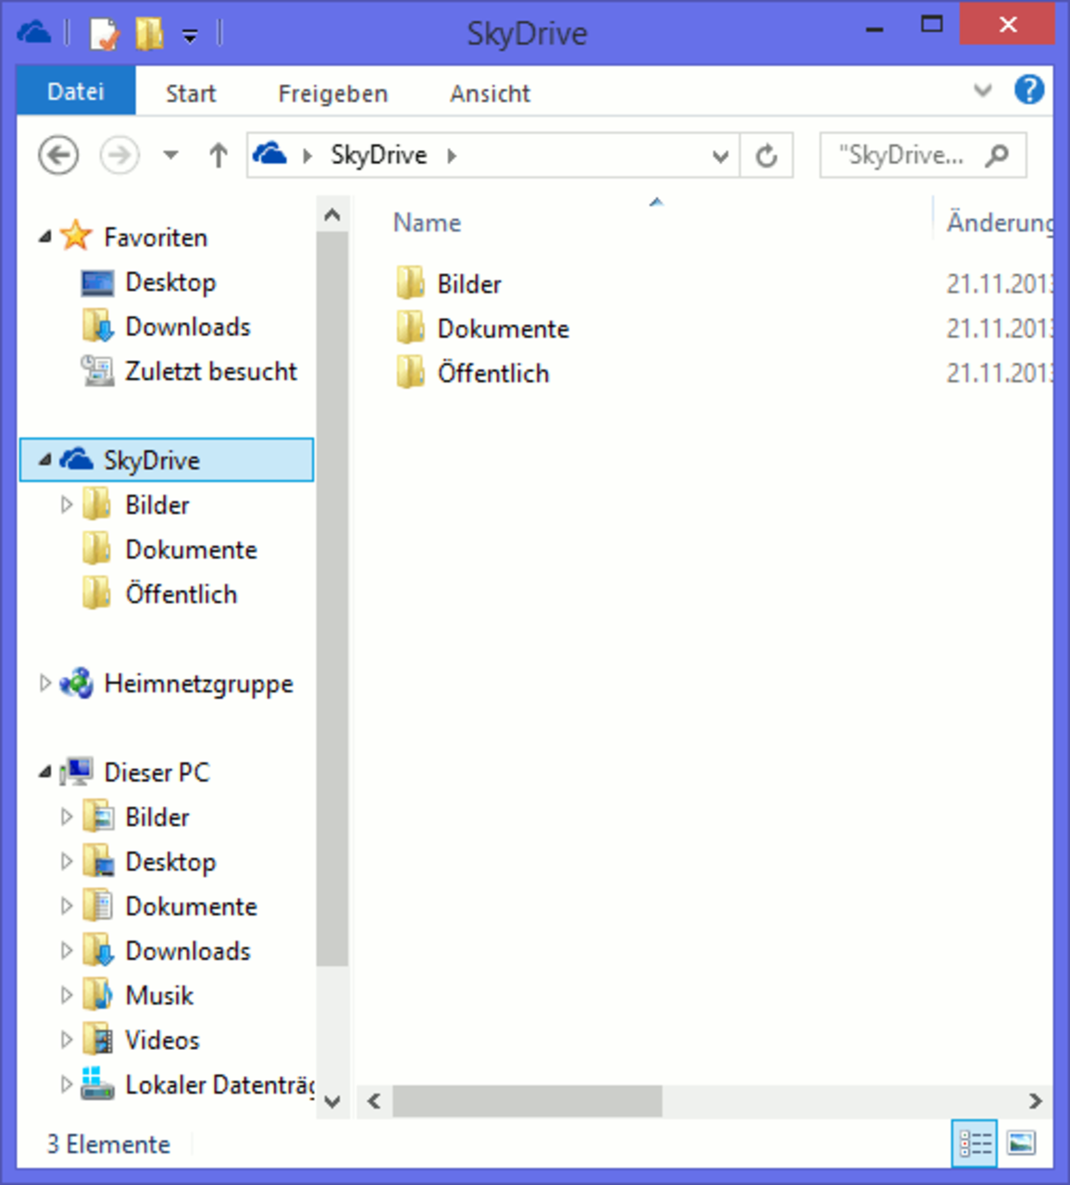
Task: Open Öffentlich under SkyDrive in navigation pane
Action: point(181,593)
